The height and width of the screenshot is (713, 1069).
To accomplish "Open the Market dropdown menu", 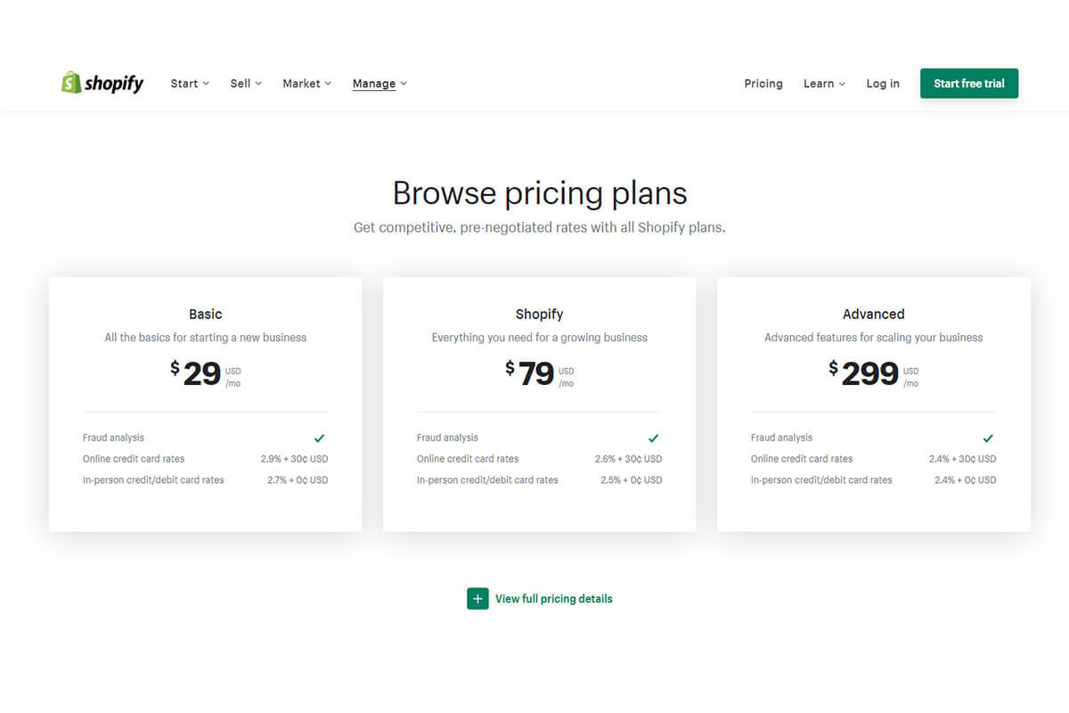I will pos(306,84).
